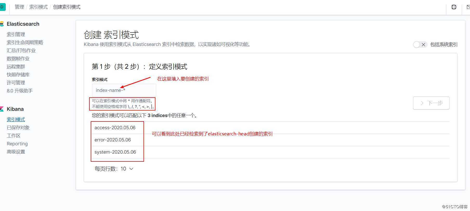Click the access-2020.05.06 index row

(x=270, y=128)
